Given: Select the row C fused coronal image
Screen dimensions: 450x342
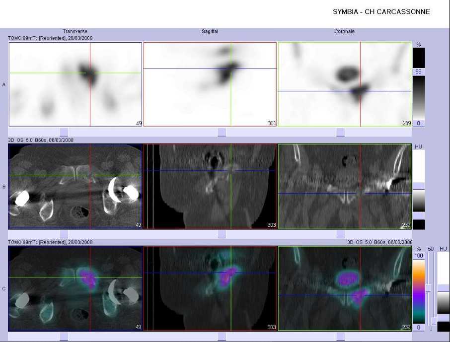Looking at the screenshot, I should pyautogui.click(x=345, y=288).
